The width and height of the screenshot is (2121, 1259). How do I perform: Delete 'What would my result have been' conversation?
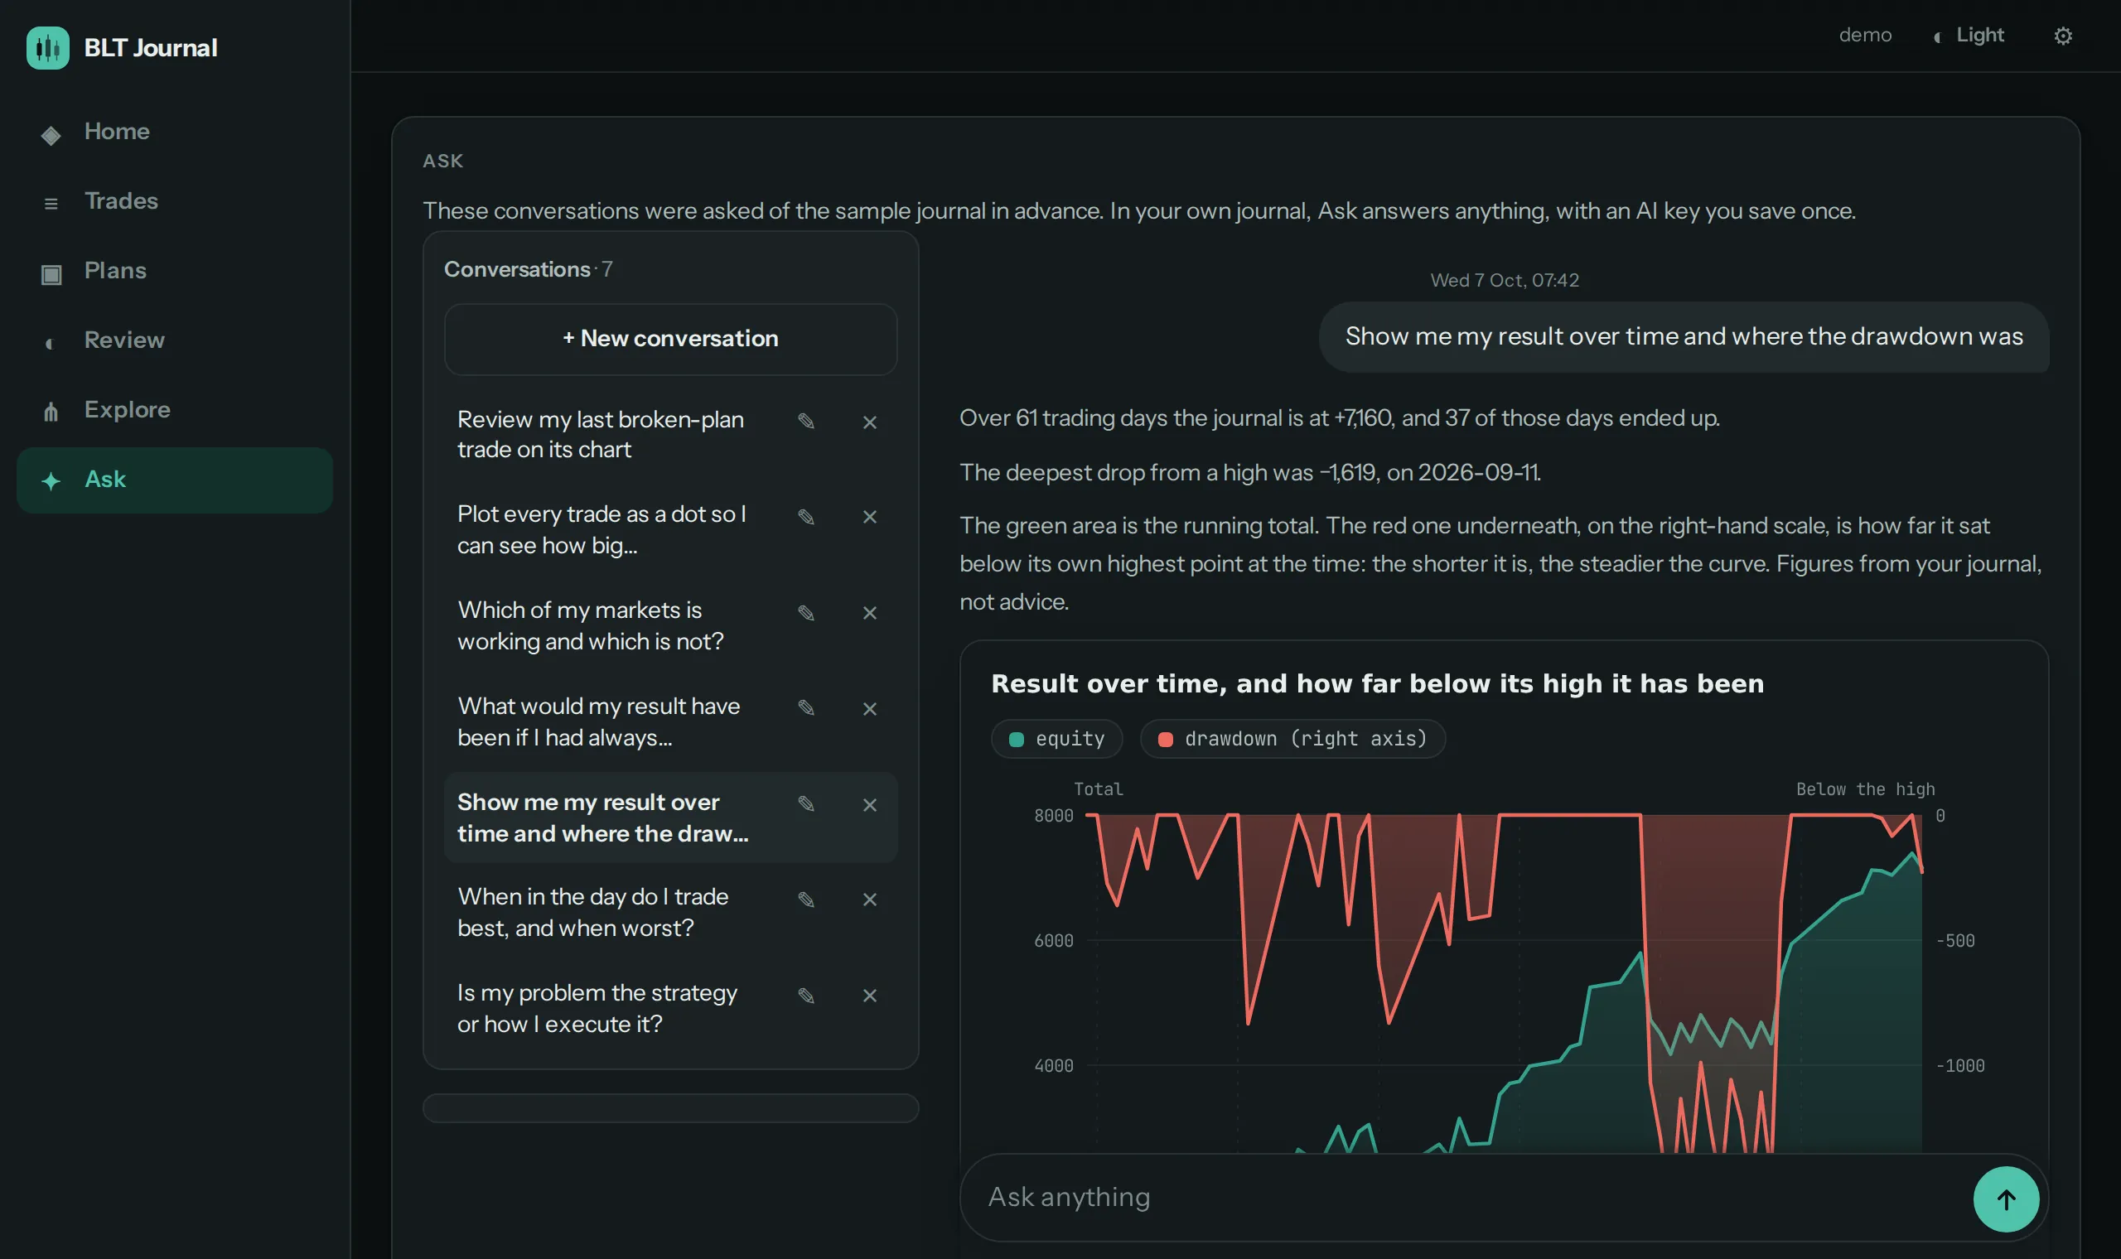tap(870, 708)
